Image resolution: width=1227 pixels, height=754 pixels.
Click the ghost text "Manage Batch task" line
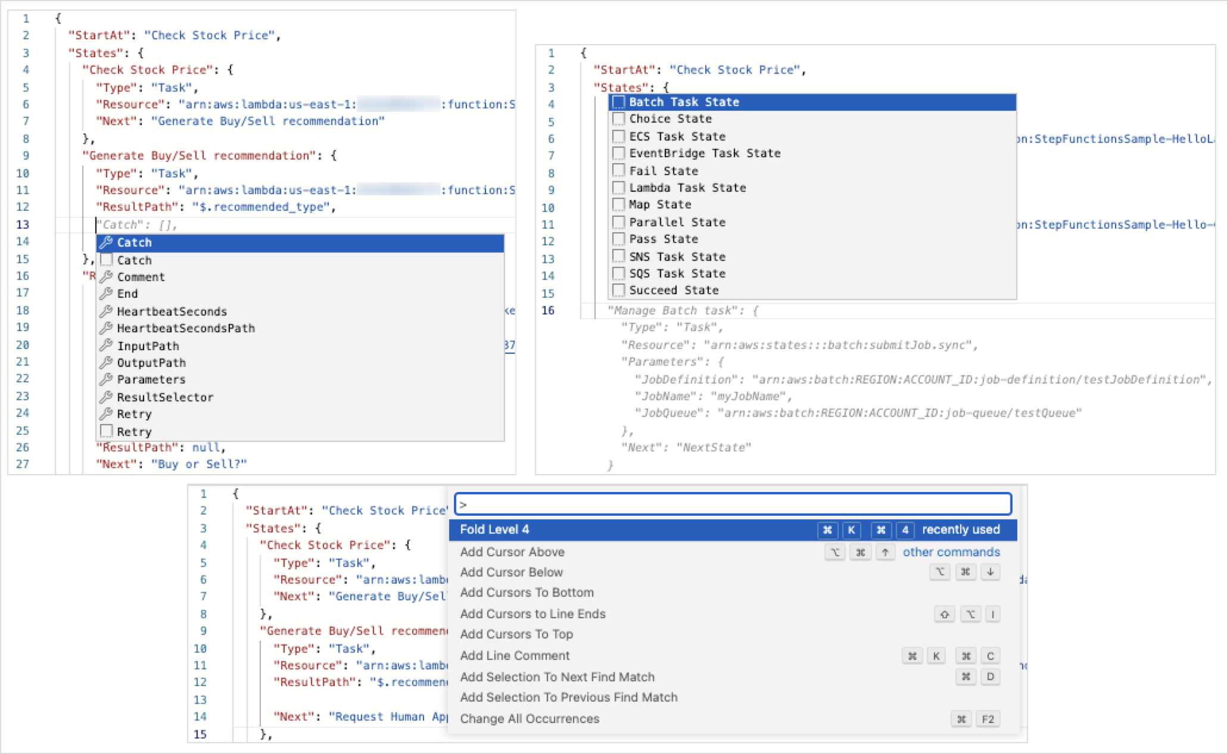click(x=683, y=310)
